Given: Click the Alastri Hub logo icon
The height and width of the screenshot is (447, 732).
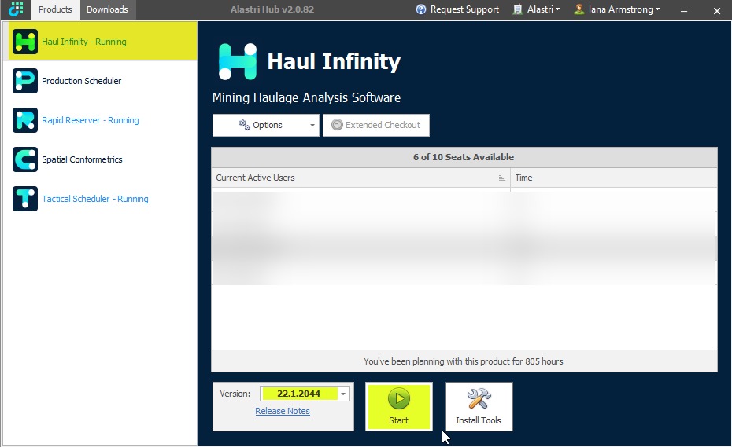Looking at the screenshot, I should coord(16,9).
